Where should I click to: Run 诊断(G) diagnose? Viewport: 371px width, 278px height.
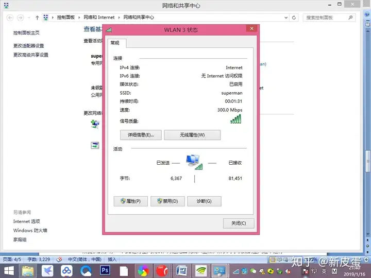coord(204,201)
